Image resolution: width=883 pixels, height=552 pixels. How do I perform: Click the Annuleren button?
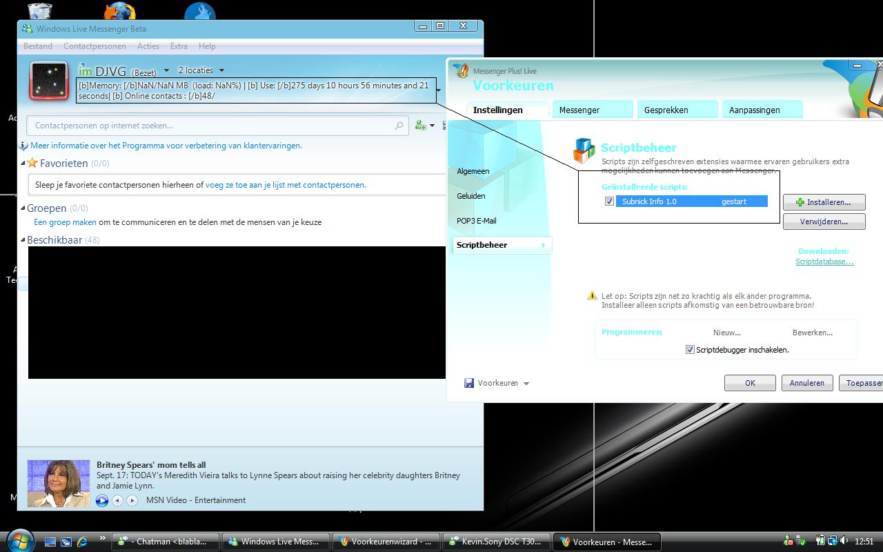point(807,383)
